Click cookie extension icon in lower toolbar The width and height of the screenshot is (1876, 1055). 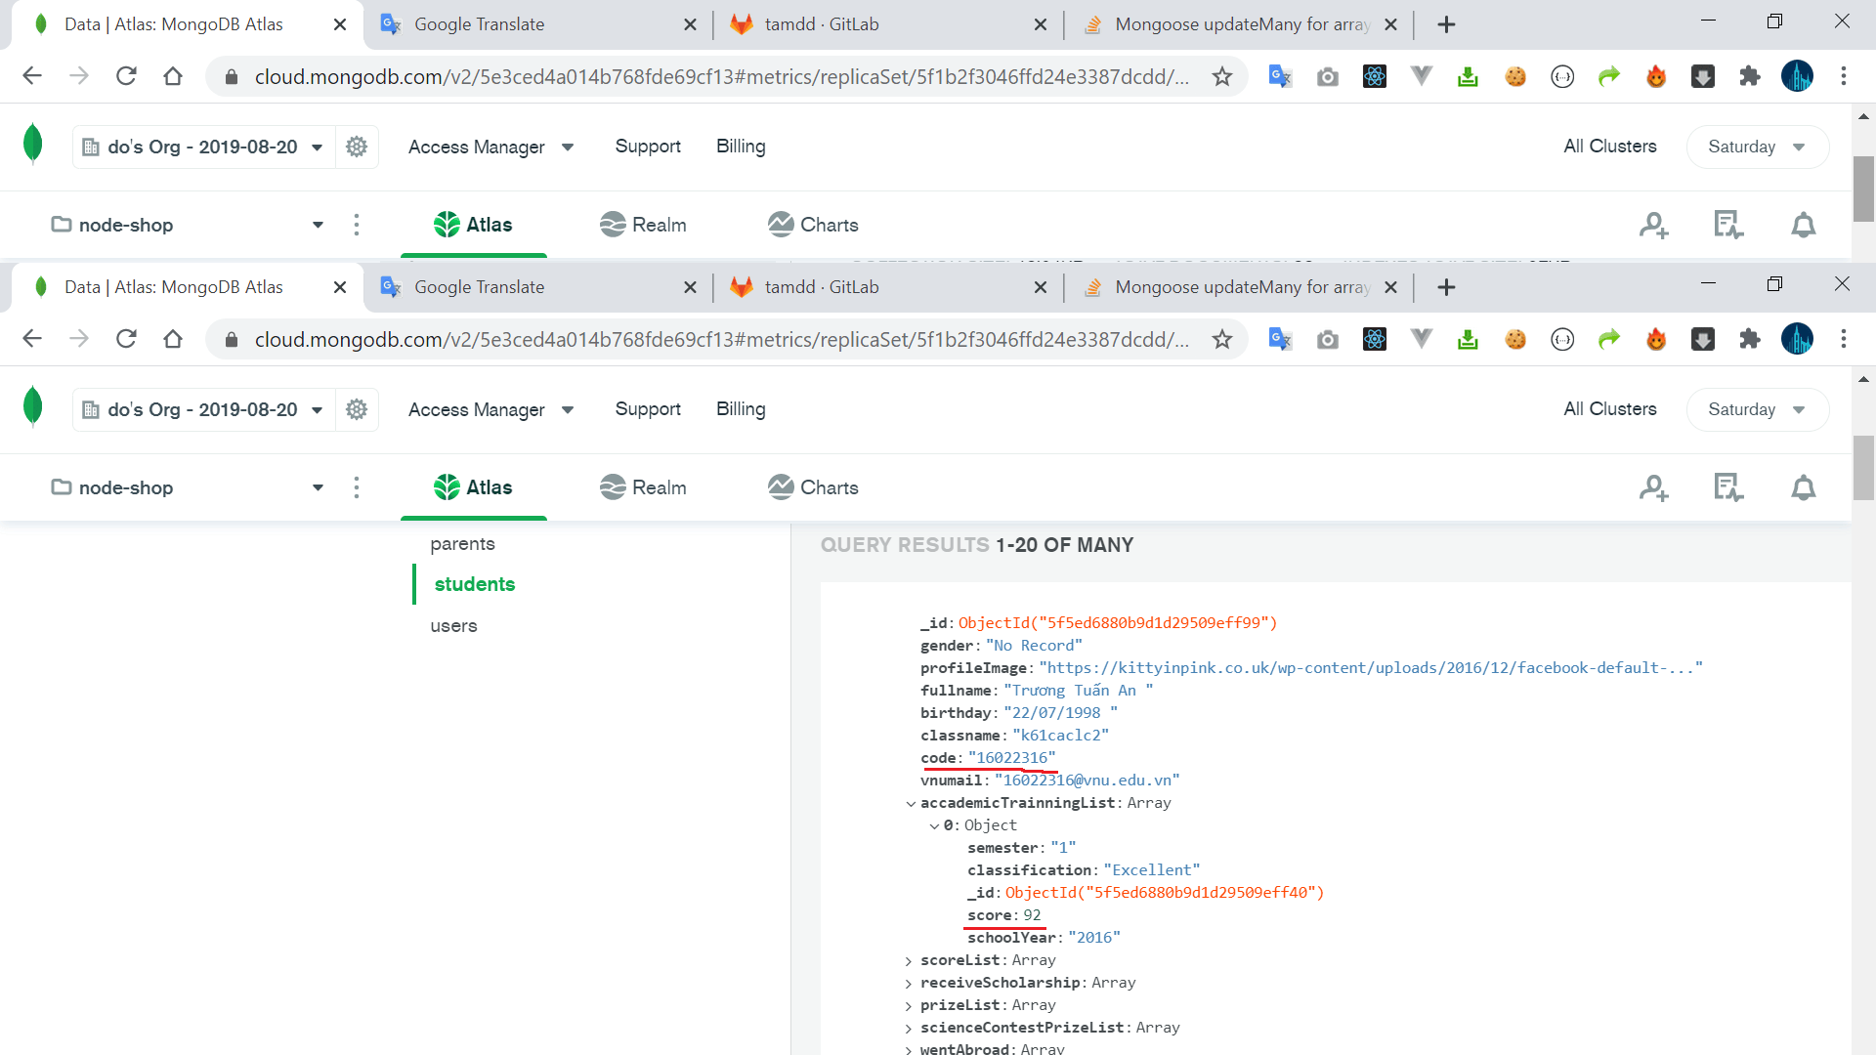(x=1515, y=339)
